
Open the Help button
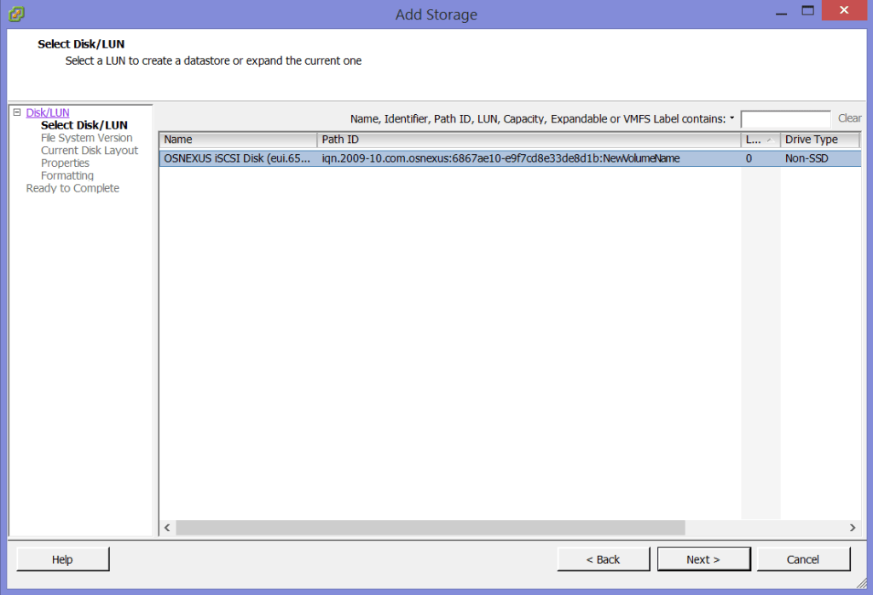[62, 559]
